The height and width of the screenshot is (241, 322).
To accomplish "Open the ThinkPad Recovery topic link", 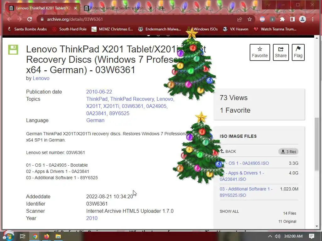I will 132,99.
